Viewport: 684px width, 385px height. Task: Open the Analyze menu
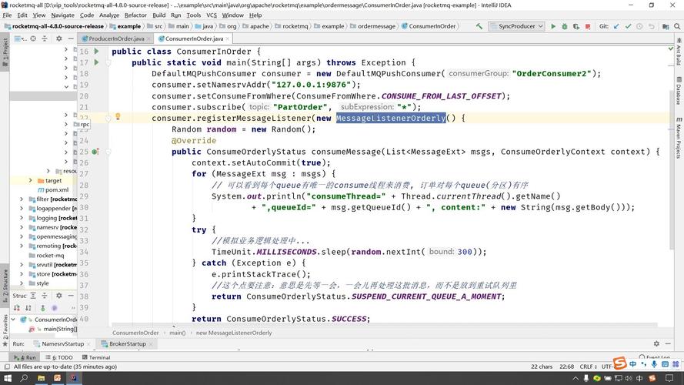pos(109,15)
